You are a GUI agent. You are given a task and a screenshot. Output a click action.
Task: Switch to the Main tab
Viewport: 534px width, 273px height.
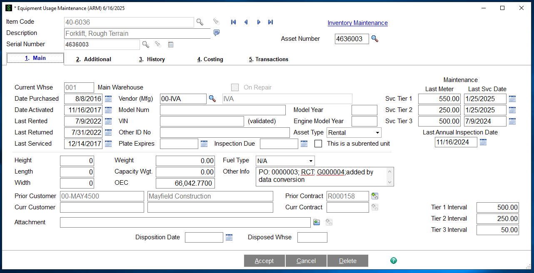[35, 58]
